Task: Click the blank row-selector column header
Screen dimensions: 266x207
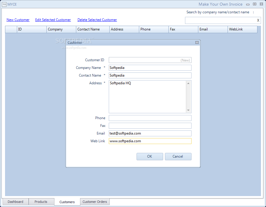Action: click(11, 29)
